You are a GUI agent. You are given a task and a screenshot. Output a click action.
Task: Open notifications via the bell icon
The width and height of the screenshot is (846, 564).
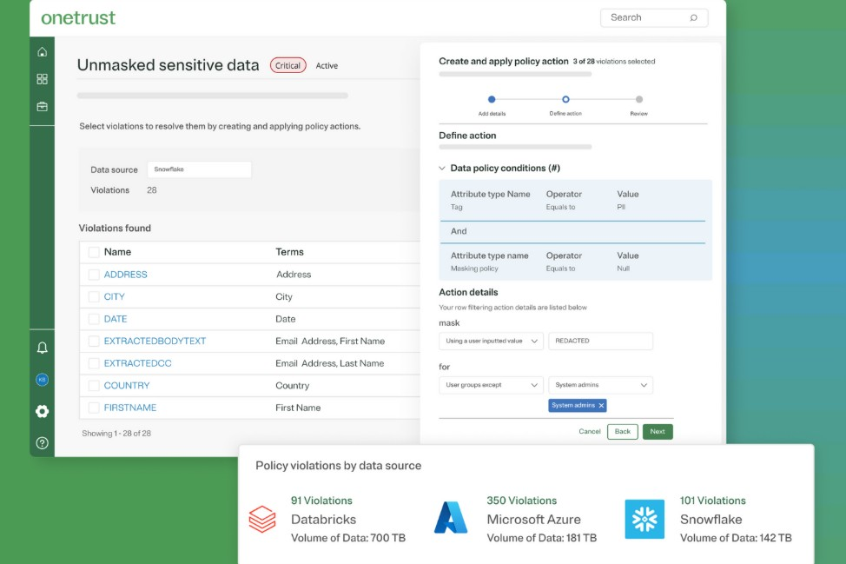[x=42, y=346]
